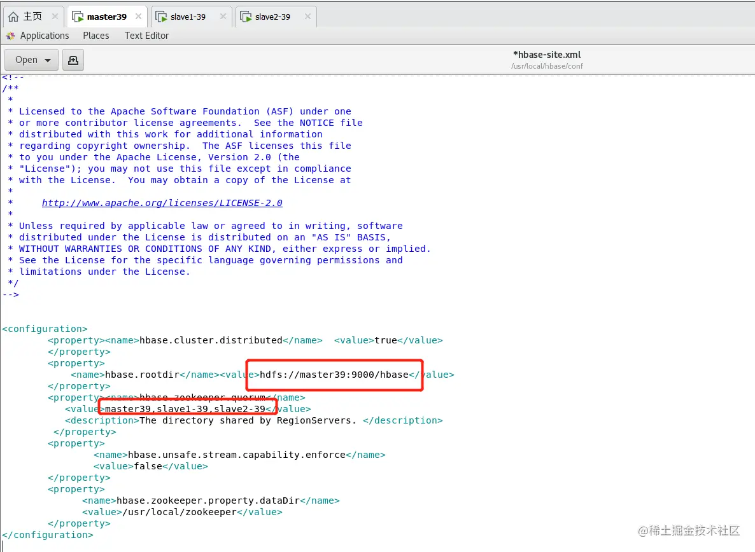
Task: Click the 'WITHOUT WARRANTIES OR CONDITIONS' line
Action: pos(219,249)
